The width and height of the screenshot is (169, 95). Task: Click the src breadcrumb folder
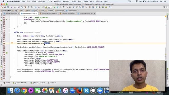pyautogui.click(x=21, y=11)
